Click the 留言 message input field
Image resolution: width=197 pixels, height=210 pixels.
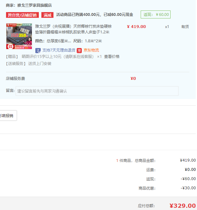point(97,91)
